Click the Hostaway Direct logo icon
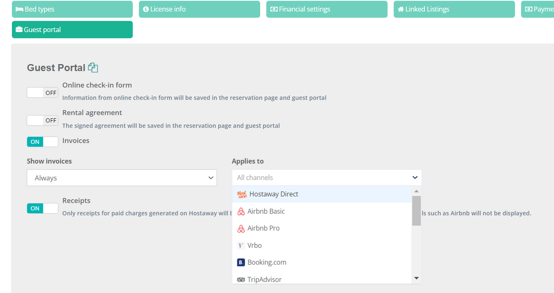 click(x=242, y=195)
